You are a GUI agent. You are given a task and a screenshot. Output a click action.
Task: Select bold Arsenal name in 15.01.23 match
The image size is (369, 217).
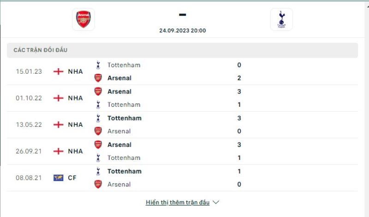pyautogui.click(x=119, y=78)
